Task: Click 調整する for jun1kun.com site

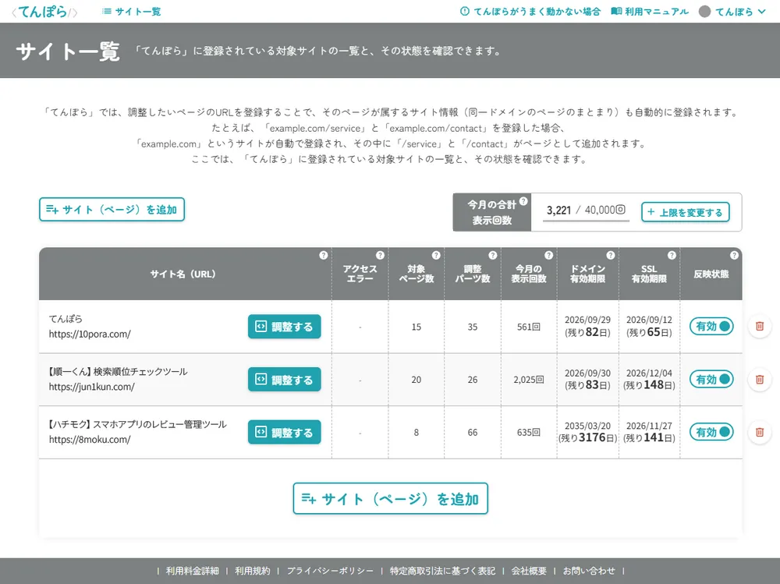Action: [x=285, y=380]
